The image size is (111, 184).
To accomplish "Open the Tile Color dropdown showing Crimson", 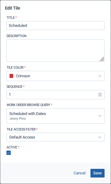I will (x=55, y=76).
